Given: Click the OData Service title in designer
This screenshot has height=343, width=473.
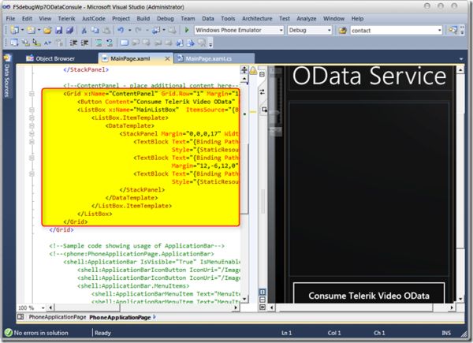Looking at the screenshot, I should [369, 76].
